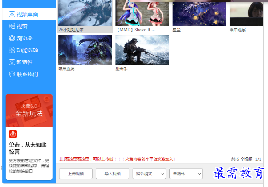Click the 浏览器 sidebar icon

point(12,38)
